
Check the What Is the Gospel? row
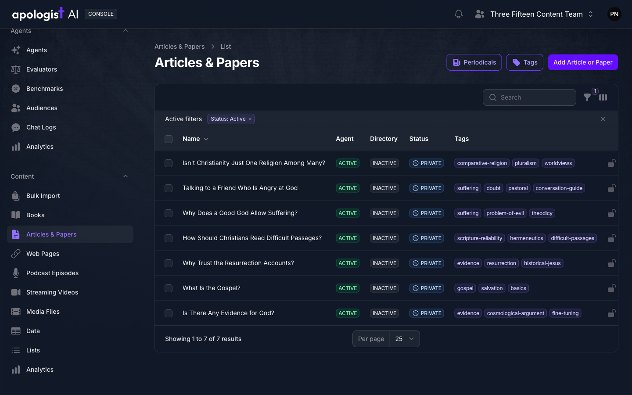[169, 288]
